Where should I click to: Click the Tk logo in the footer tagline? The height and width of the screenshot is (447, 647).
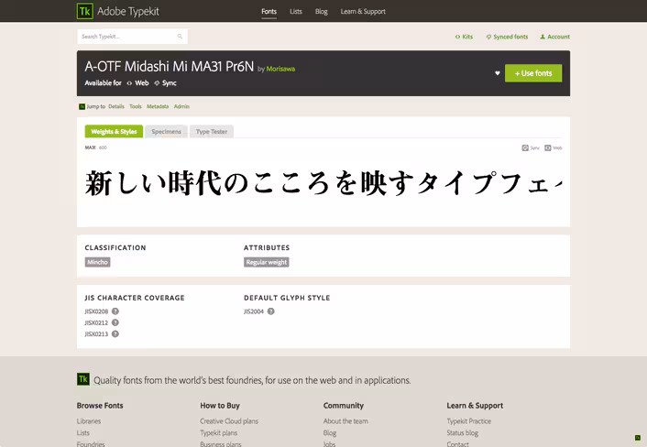pos(83,379)
